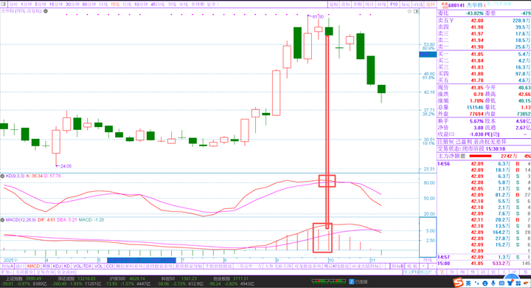Click the microphone icon in the tray

point(493,283)
